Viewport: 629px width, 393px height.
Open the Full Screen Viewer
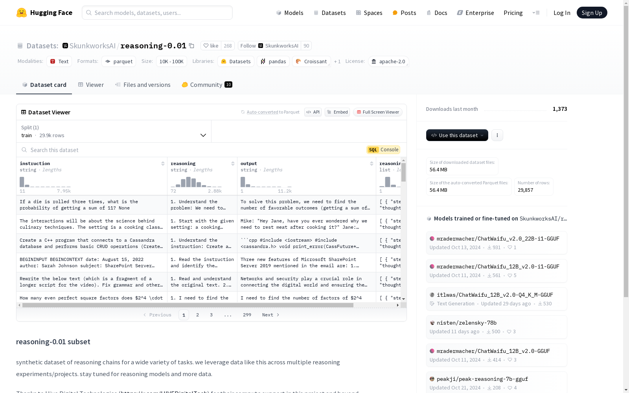[377, 112]
